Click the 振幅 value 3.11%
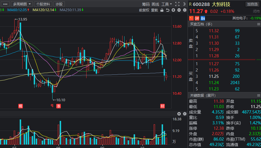 point(218,123)
